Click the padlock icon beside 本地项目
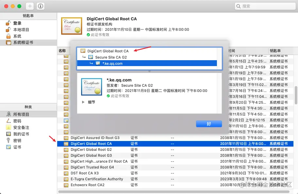298x194 pixels. click(x=8, y=29)
